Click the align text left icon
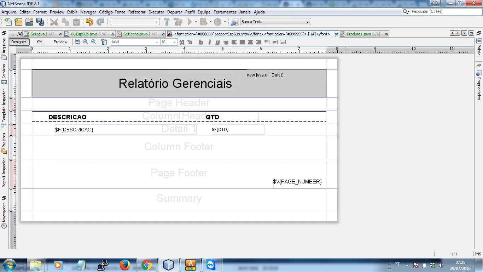483x272 pixels. 234,42
